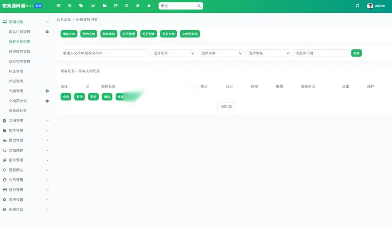Click the 添加文档 button
Screen dimensions: 392x228
point(69,34)
